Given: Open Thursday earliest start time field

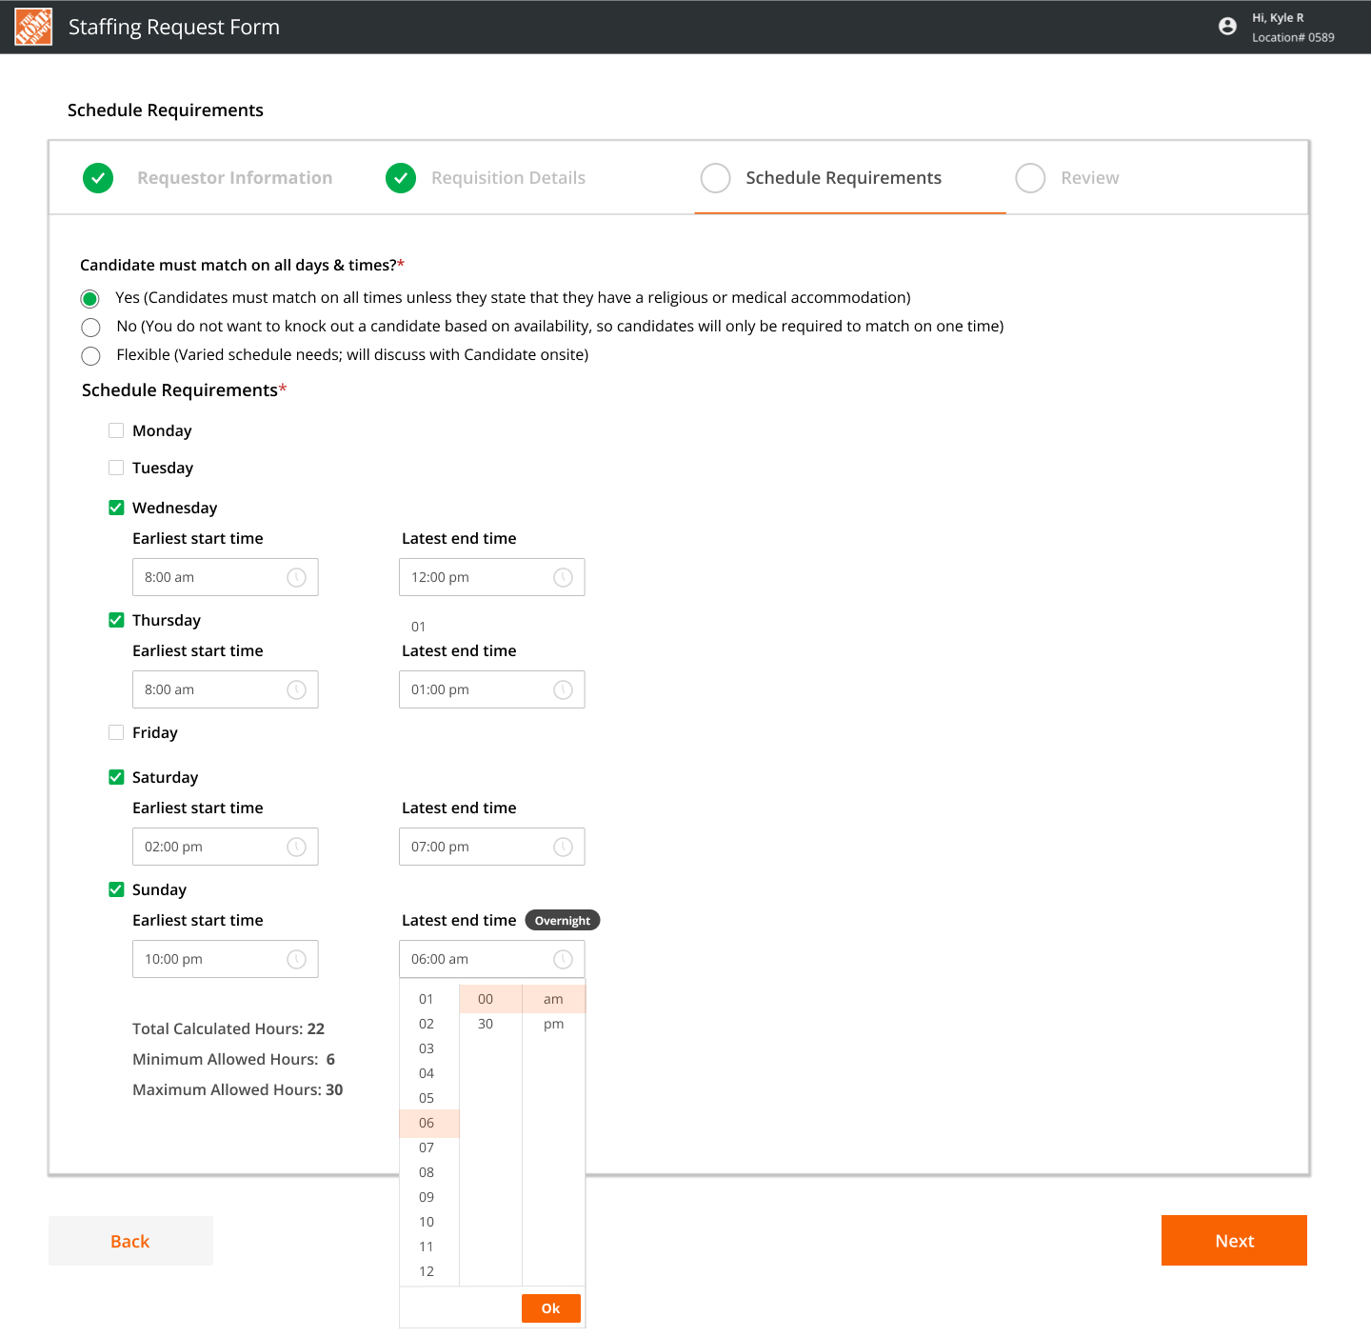Looking at the screenshot, I should point(225,689).
